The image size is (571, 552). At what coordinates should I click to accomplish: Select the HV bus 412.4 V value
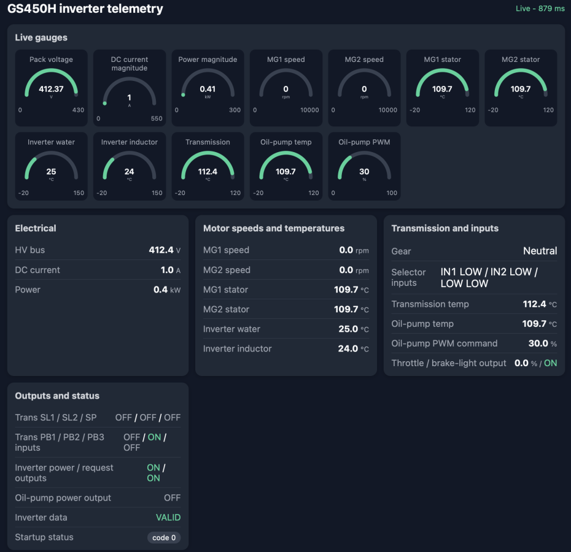165,250
